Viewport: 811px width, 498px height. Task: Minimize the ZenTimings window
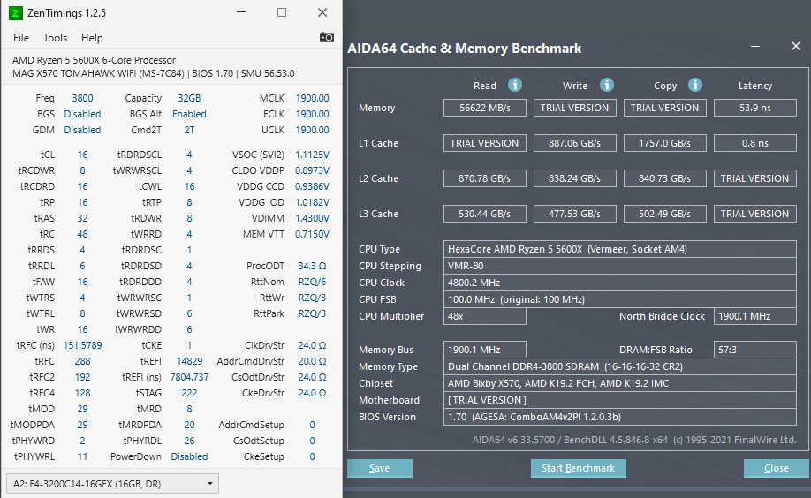242,12
